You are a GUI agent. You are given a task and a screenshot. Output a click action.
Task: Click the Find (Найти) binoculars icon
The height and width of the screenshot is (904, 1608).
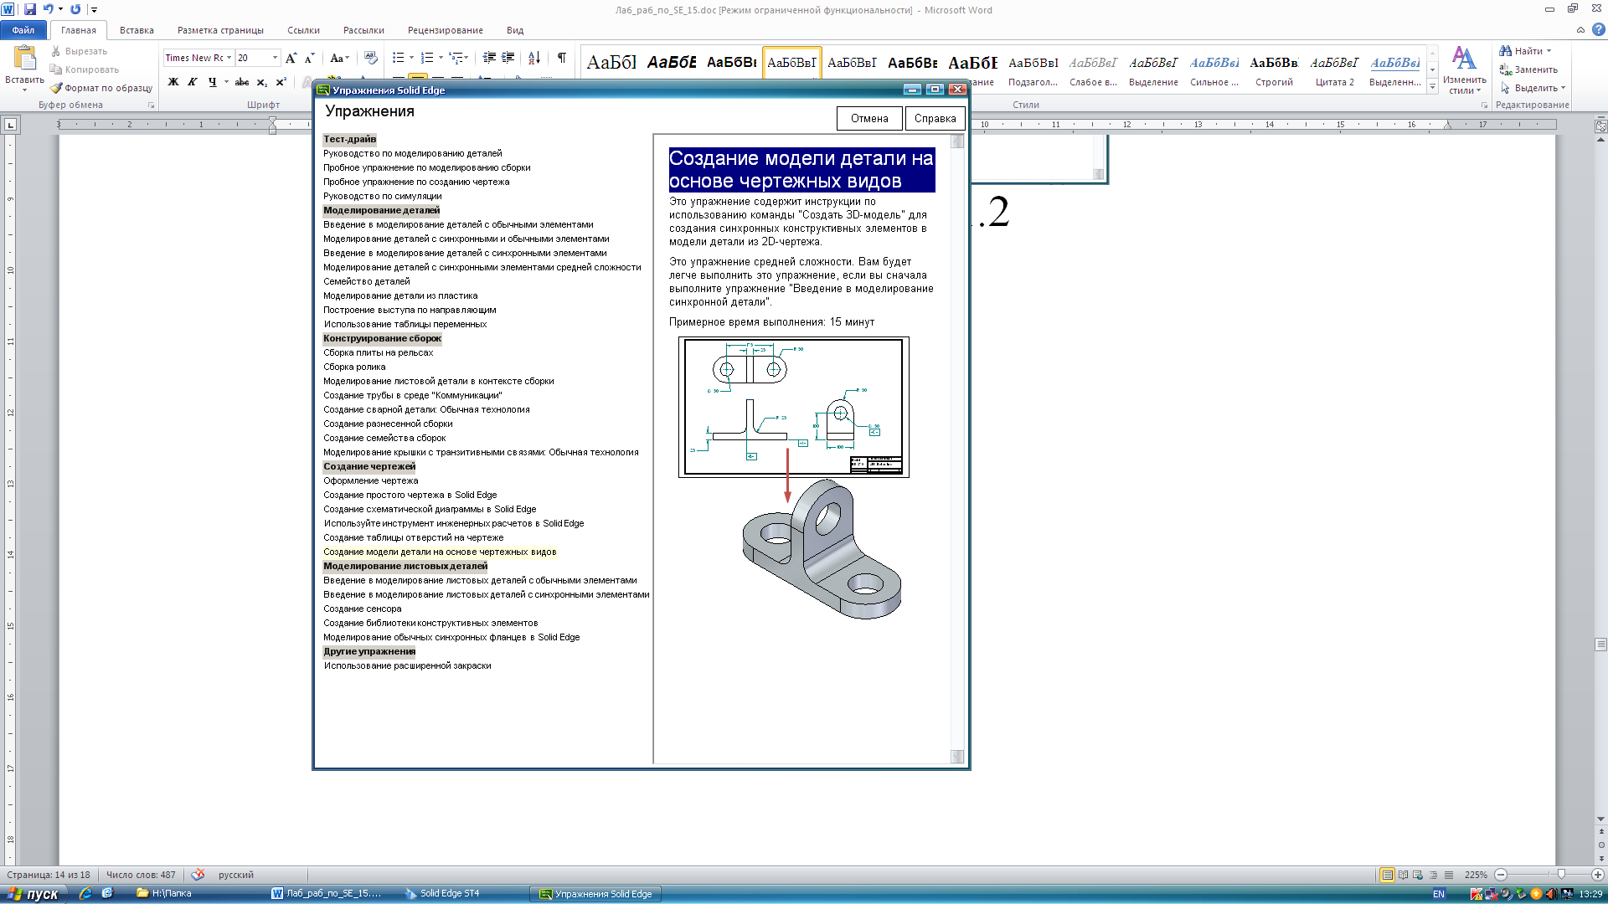coord(1506,51)
